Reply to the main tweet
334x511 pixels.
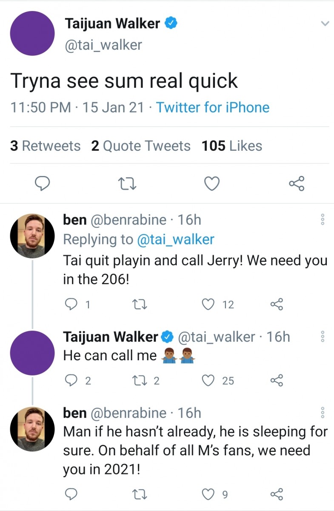[x=42, y=184]
